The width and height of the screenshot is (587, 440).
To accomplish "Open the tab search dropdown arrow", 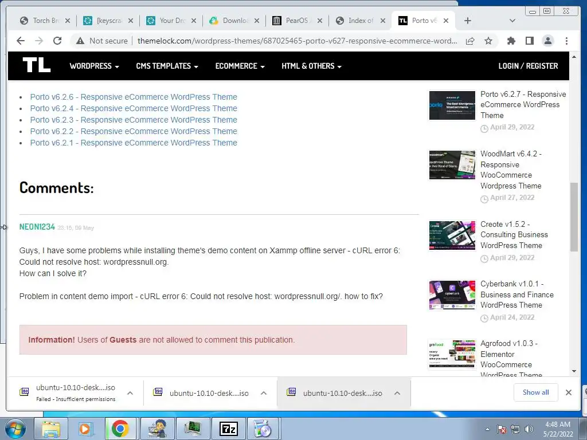I will pyautogui.click(x=512, y=21).
